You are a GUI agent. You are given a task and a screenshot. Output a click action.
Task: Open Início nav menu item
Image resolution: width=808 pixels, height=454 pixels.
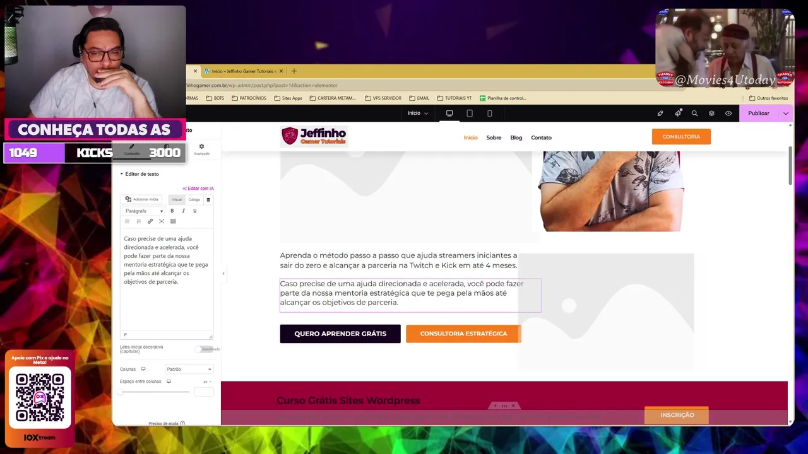click(471, 137)
